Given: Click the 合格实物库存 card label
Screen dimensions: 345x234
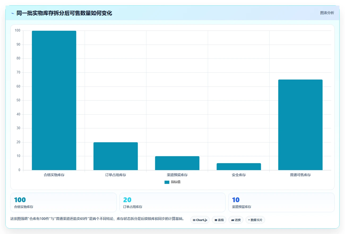Looking at the screenshot, I should pyautogui.click(x=24, y=207).
